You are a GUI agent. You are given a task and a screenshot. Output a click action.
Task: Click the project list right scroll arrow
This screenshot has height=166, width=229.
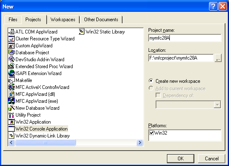pyautogui.click(x=140, y=142)
